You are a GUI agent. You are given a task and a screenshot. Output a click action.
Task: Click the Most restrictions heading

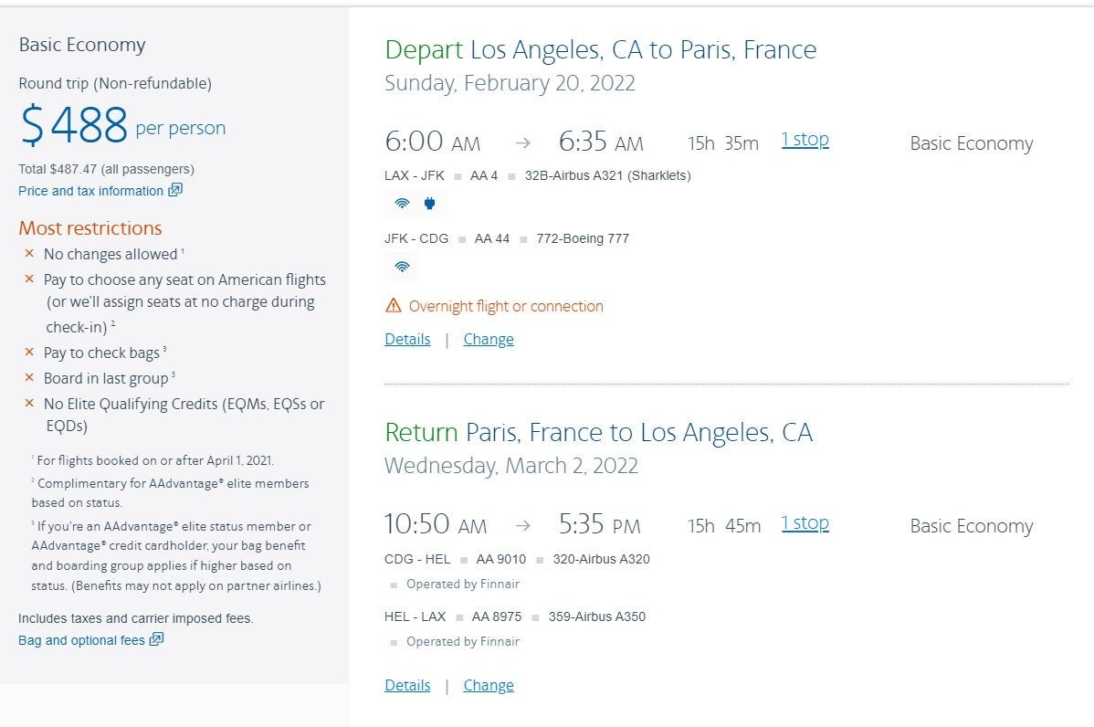(x=90, y=228)
